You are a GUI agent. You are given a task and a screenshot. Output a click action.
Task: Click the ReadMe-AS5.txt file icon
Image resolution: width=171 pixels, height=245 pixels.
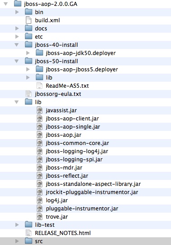[39, 85]
